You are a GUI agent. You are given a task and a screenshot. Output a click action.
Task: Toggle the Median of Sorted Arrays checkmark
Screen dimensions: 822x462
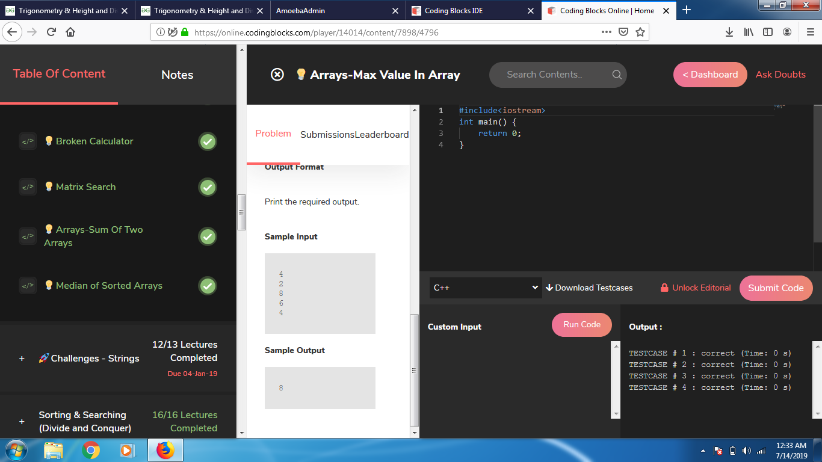[208, 286]
